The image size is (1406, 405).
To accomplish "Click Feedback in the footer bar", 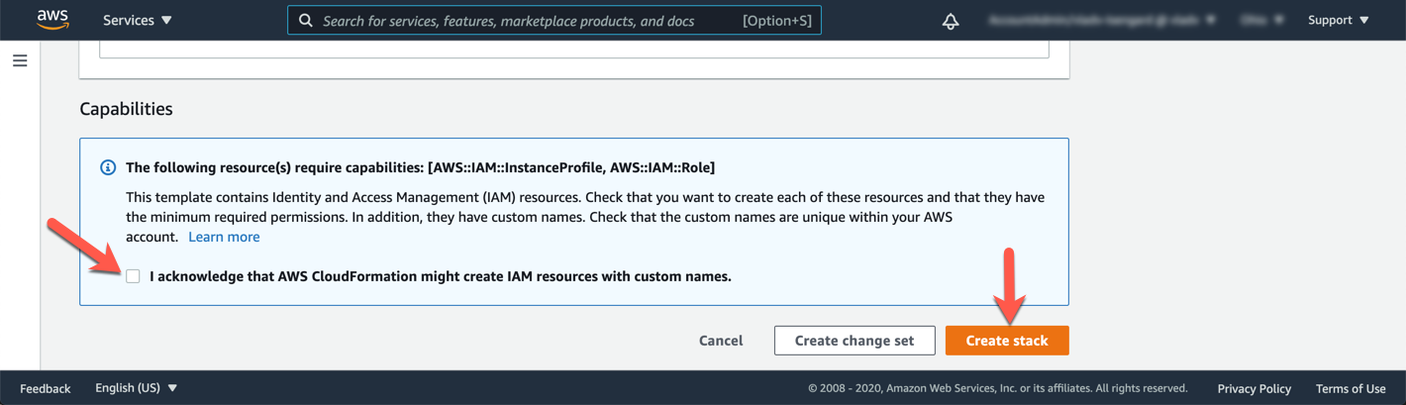I will pos(46,388).
